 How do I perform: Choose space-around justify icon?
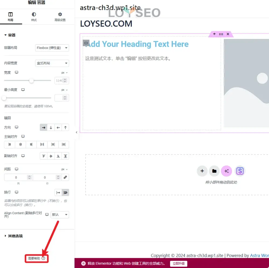coord(53,144)
